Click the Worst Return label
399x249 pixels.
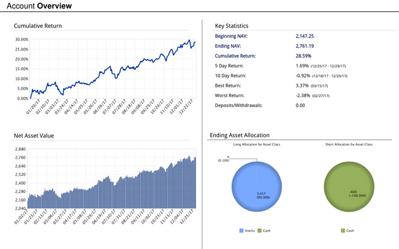230,95
